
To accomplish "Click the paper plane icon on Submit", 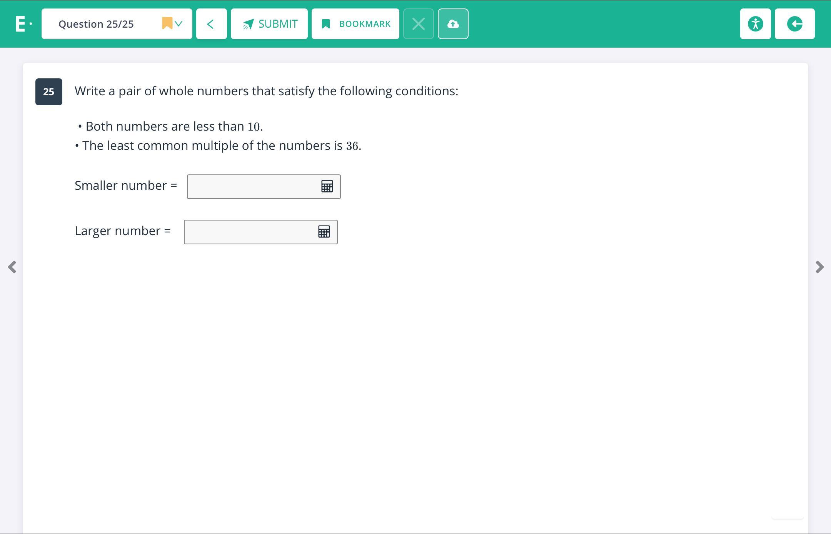I will (248, 24).
